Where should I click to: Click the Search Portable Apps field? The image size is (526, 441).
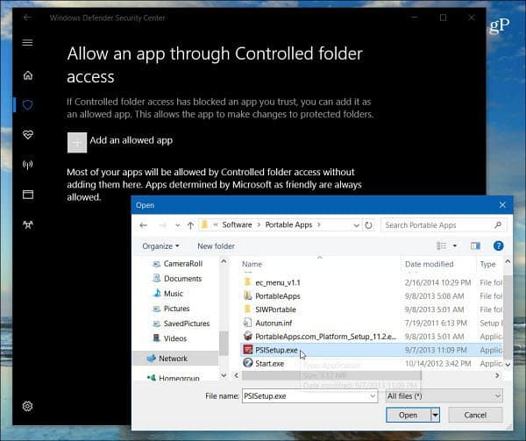[x=444, y=225]
